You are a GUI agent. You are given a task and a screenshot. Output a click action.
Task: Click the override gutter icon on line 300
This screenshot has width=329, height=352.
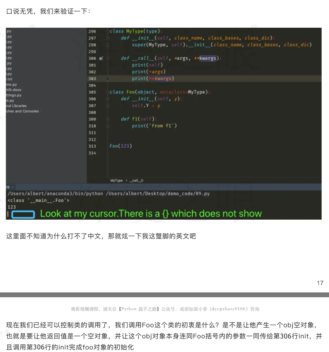[x=101, y=58]
